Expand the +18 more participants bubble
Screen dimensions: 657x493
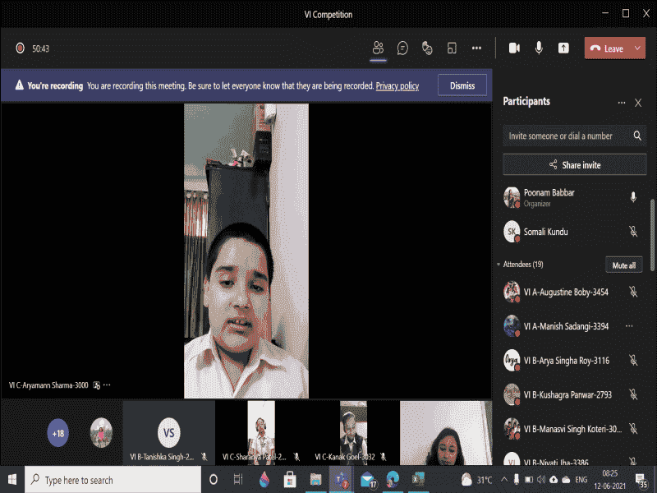pyautogui.click(x=58, y=432)
